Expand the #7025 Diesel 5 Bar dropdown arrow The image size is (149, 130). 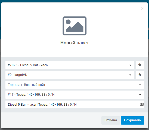tap(130, 65)
